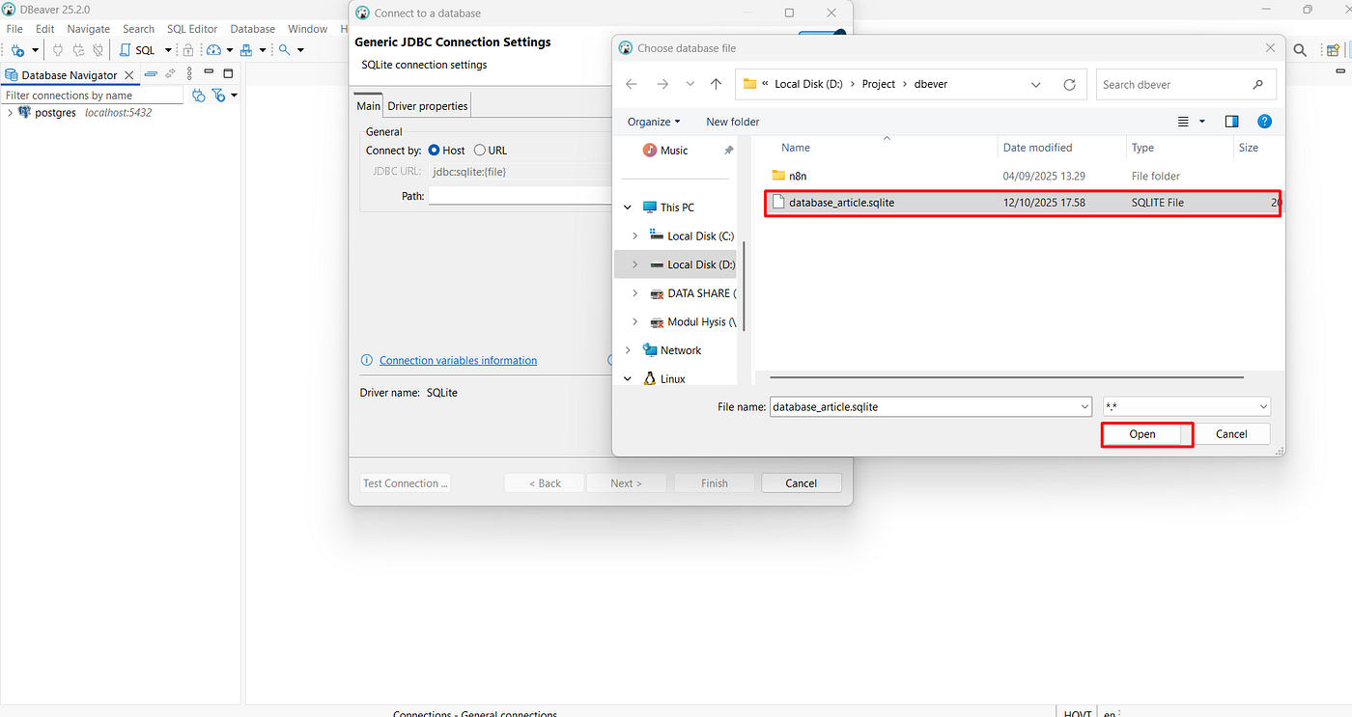Screen dimensions: 1352x717
Task: Open the dashboard gauge icon in the toolbar
Action: (x=214, y=50)
